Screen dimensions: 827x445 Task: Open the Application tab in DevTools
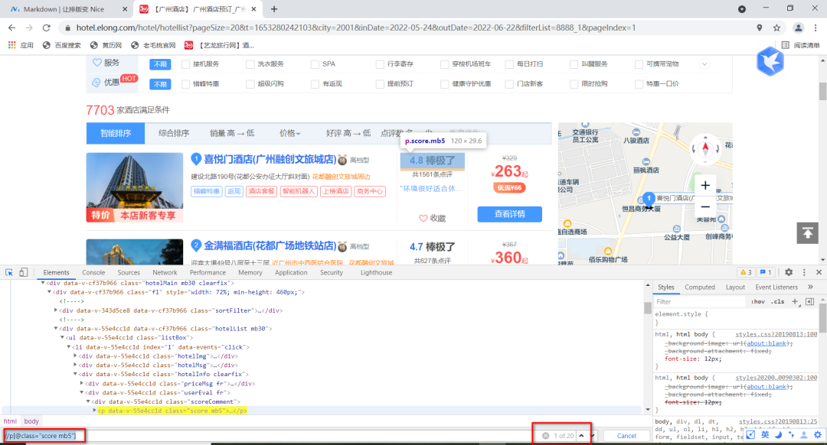click(x=291, y=272)
